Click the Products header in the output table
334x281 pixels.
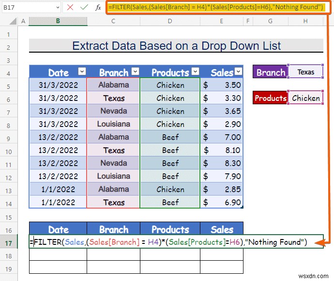170,228
